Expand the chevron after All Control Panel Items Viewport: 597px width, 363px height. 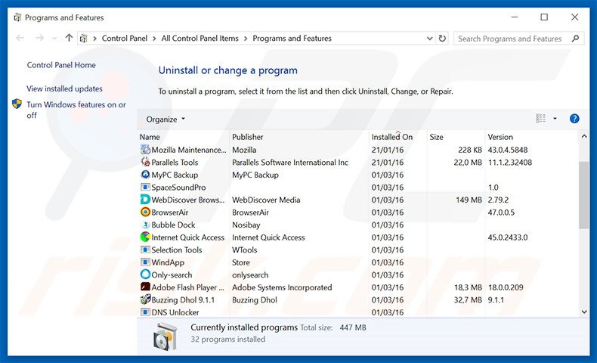pos(246,39)
